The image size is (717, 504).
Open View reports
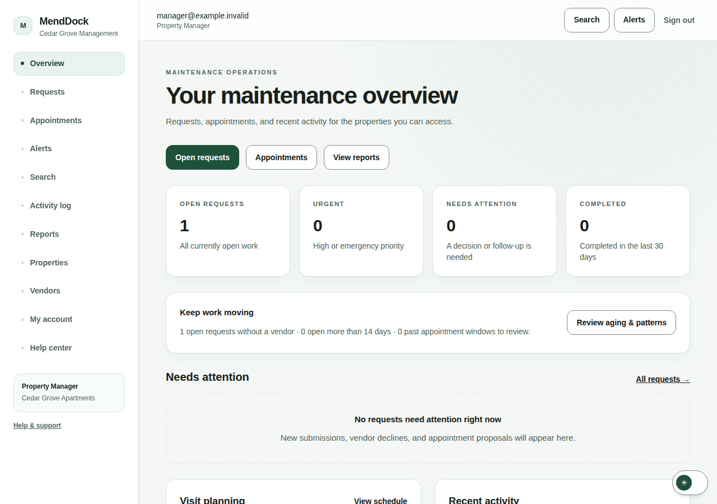pos(356,157)
